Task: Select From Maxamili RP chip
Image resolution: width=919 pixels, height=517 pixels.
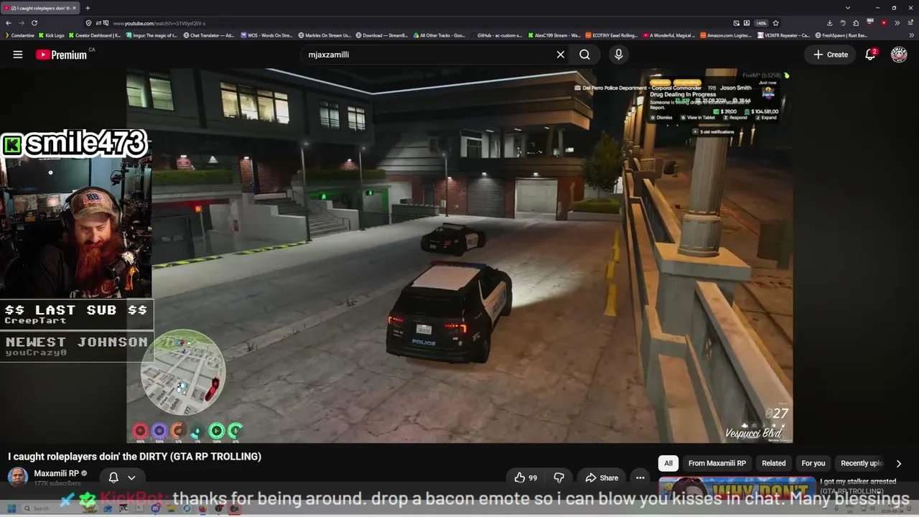Action: (x=717, y=463)
